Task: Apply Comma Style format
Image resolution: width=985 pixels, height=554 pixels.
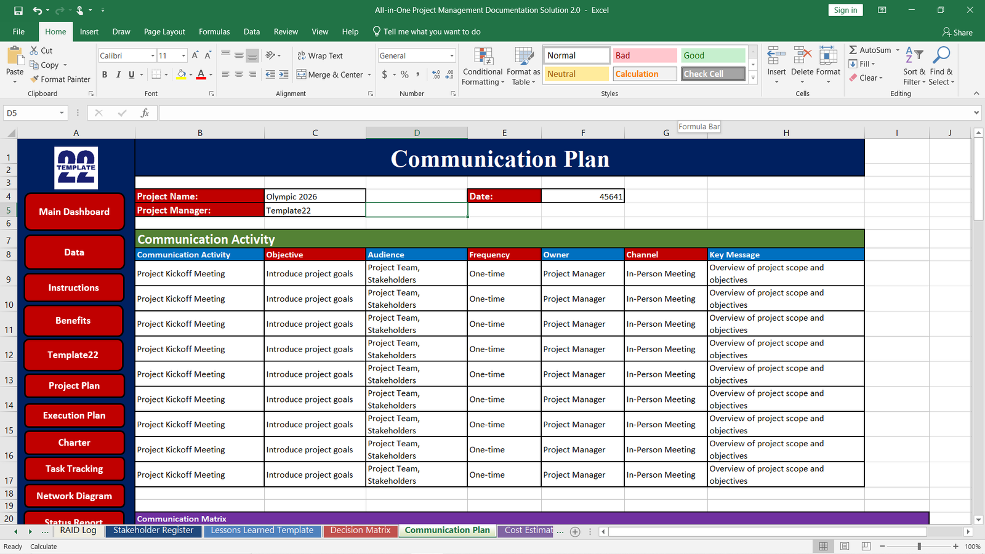Action: click(418, 74)
